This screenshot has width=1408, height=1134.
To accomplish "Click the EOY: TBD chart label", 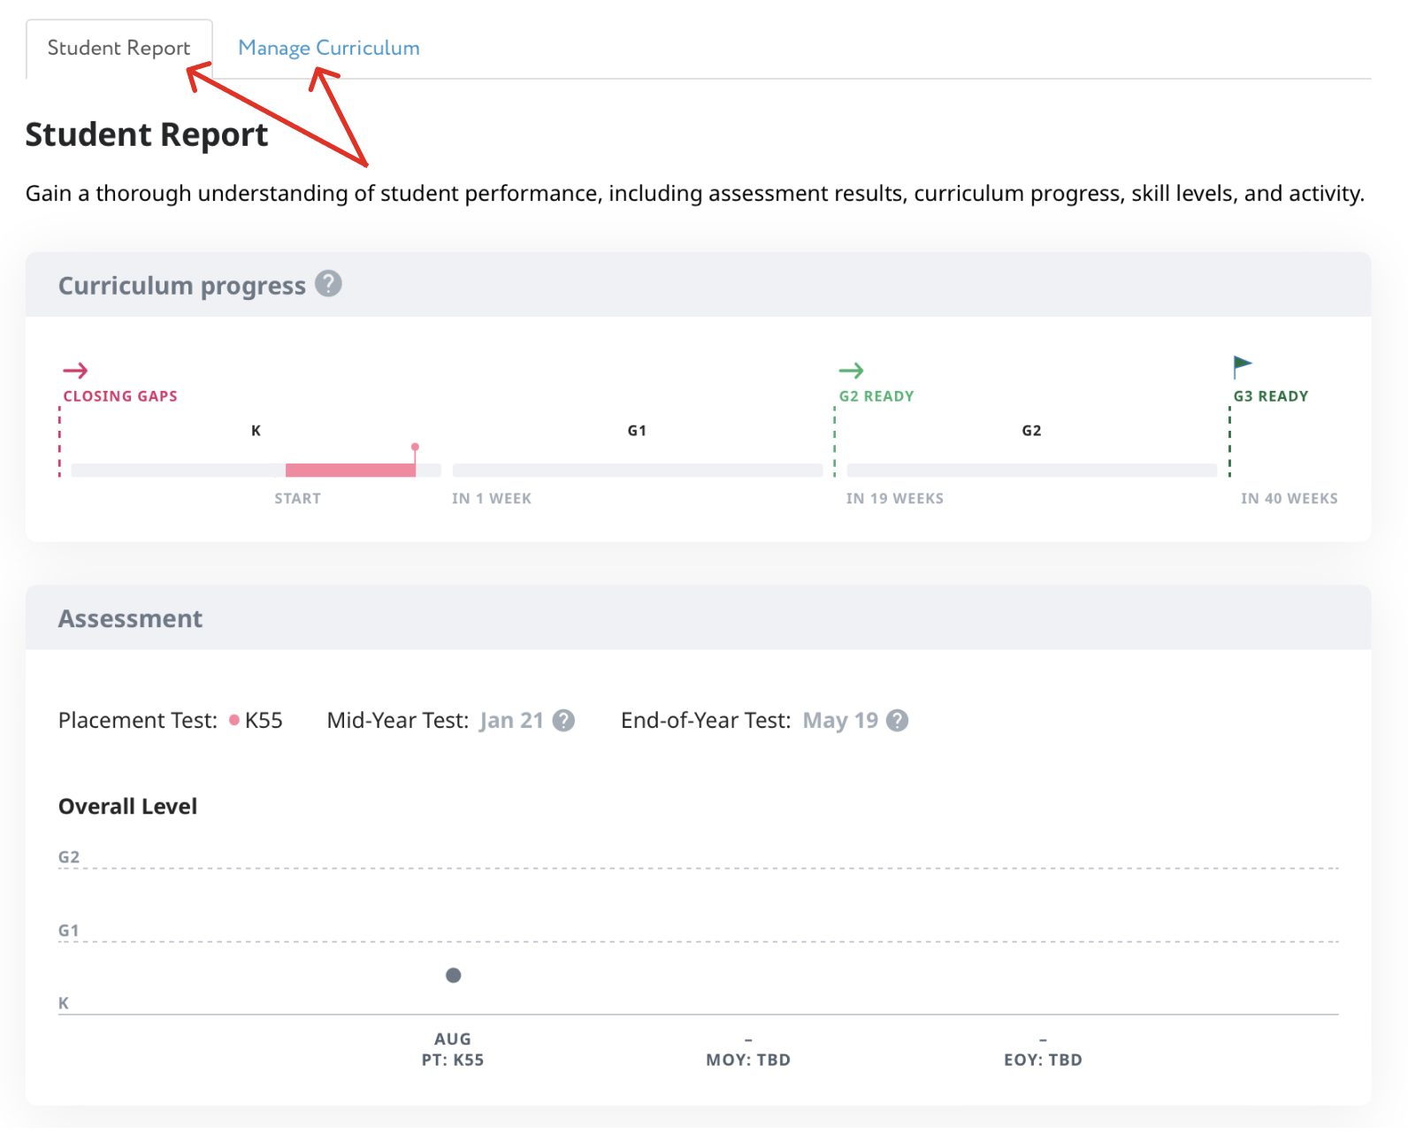I will click(x=1043, y=1060).
